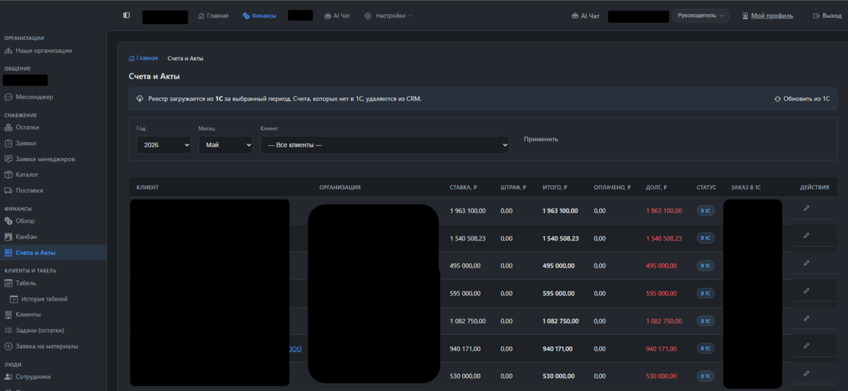Click the КЛИЕНТ column header
The height and width of the screenshot is (391, 848).
(147, 188)
